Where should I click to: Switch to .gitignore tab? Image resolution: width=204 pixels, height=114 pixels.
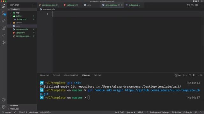(x=71, y=5)
